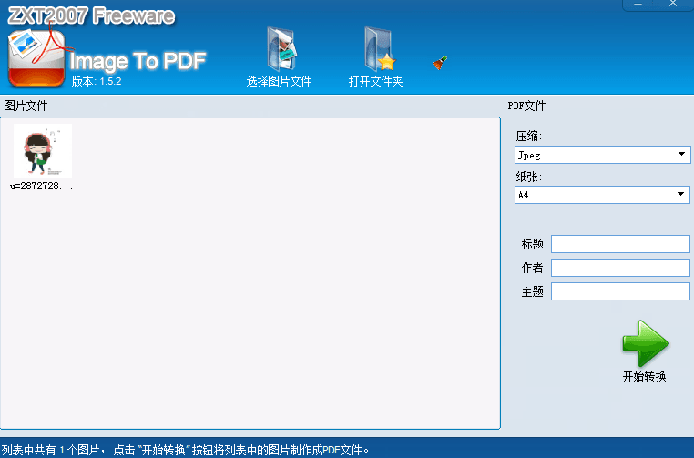This screenshot has width=694, height=458.
Task: Click into the 主题 subject field
Action: coord(620,291)
